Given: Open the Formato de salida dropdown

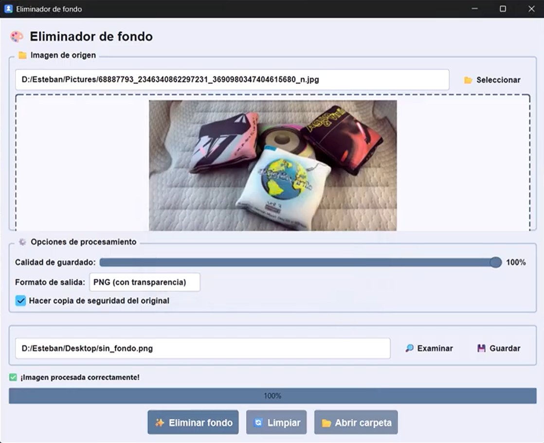Looking at the screenshot, I should click(145, 282).
